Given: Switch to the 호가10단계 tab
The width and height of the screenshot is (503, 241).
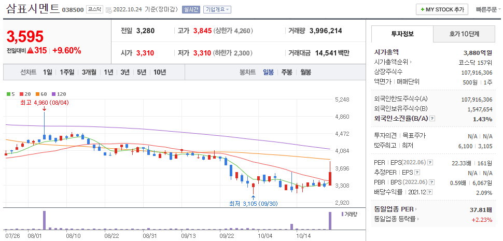Looking at the screenshot, I should click(464, 34).
